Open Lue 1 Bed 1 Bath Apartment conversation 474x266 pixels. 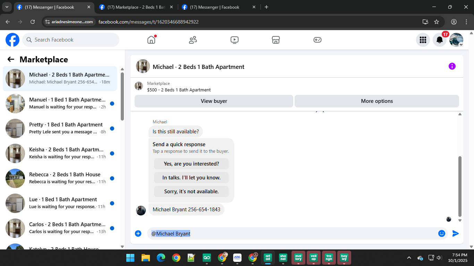pos(60,203)
